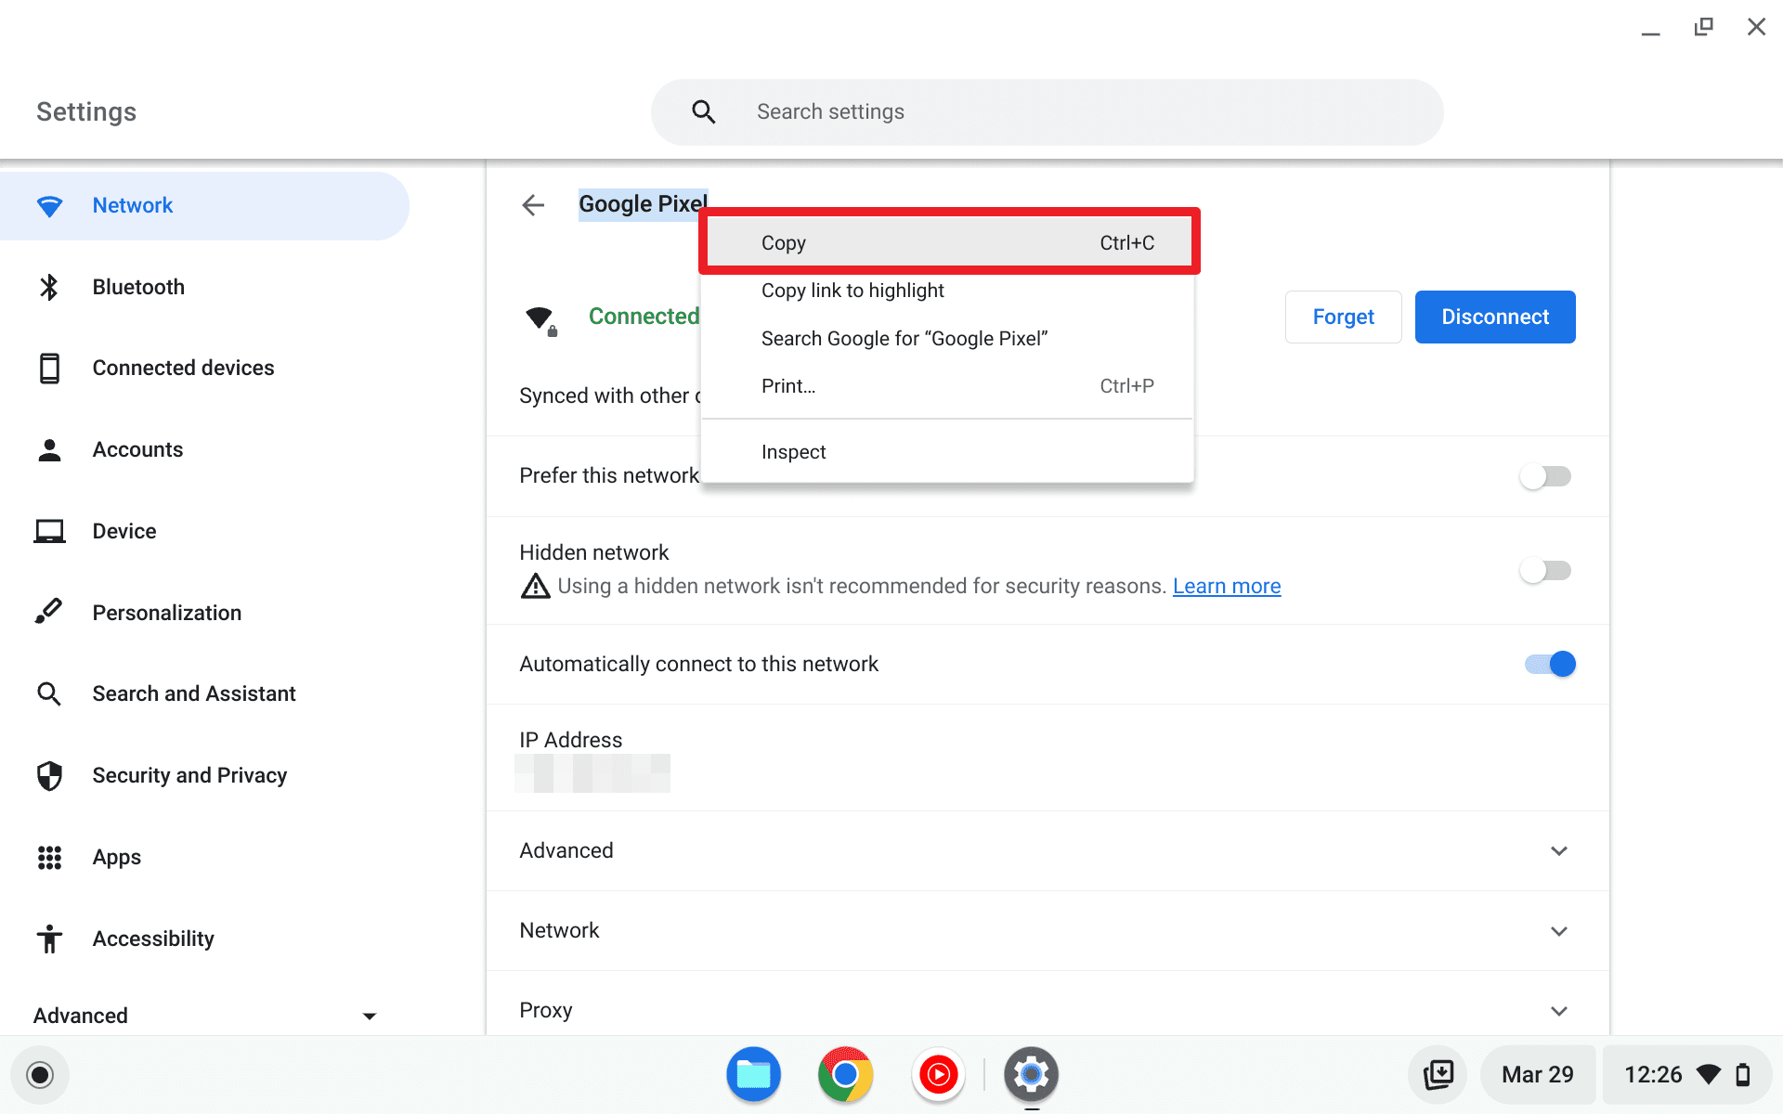Viewport: 1783px width, 1114px height.
Task: Click the Search and Assistant magnifier icon
Action: [x=49, y=693]
